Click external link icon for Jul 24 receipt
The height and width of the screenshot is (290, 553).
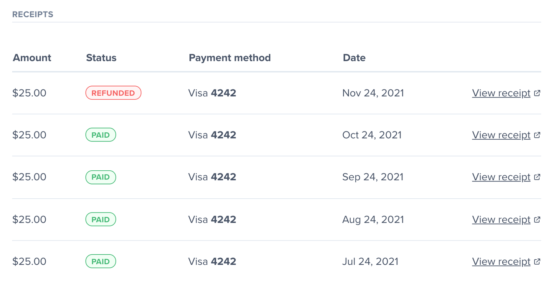(537, 261)
